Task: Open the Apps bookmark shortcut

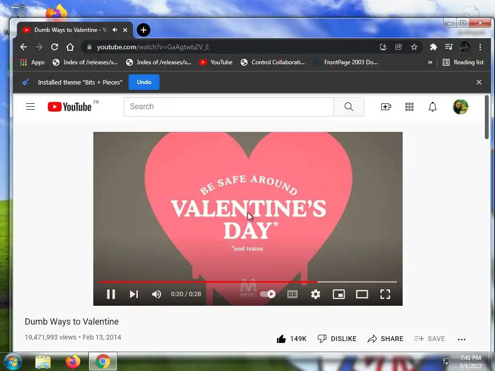Action: point(32,62)
